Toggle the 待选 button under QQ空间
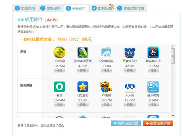Screen dimensions: 182x136 pos(83,104)
